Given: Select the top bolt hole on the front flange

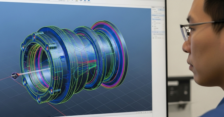Looking at the screenshot, I should tap(34, 36).
